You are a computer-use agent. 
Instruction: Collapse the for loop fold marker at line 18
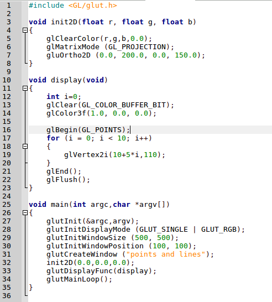pos(25,147)
